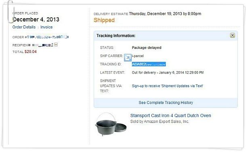Click the orange Shipped status text
The width and height of the screenshot is (246, 152).
tap(104, 20)
